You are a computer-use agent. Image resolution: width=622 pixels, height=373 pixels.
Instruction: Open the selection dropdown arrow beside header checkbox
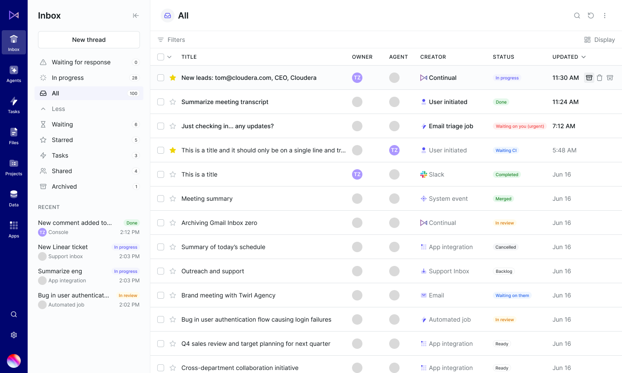[169, 57]
